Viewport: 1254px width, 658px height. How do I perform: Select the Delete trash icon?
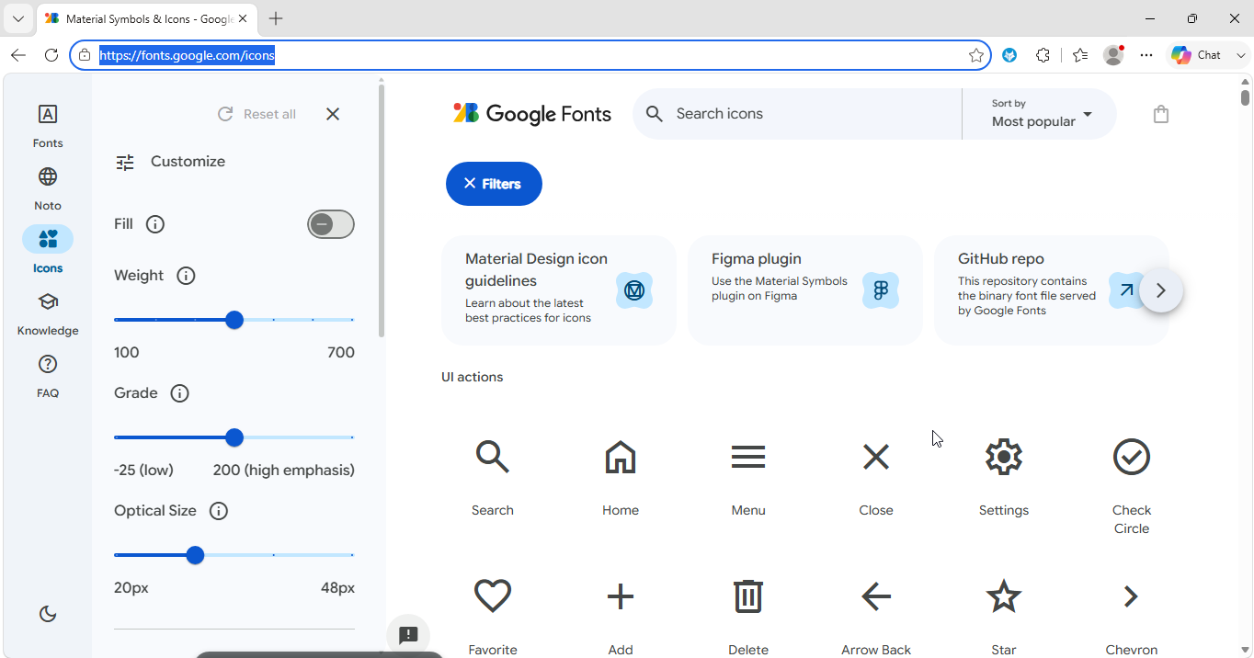pyautogui.click(x=748, y=596)
